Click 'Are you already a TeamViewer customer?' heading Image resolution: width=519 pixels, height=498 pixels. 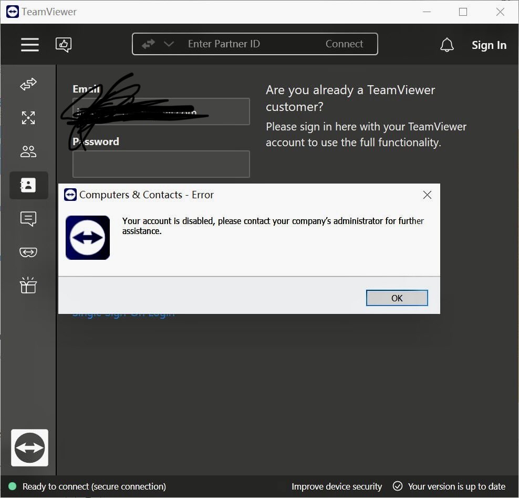[x=350, y=98]
